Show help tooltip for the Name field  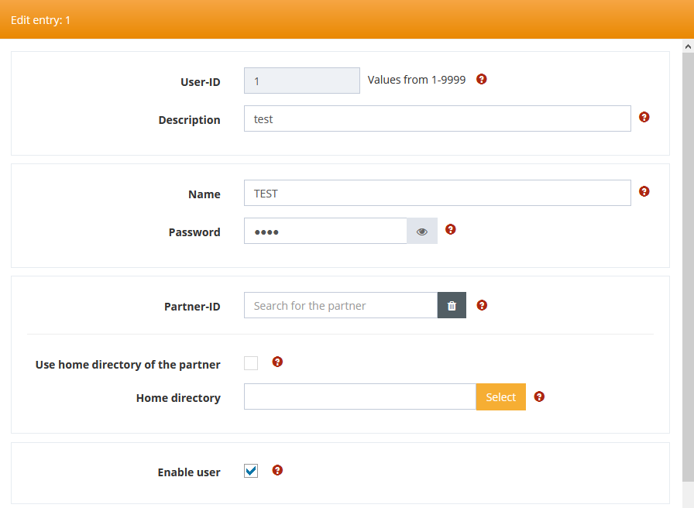[x=644, y=191]
